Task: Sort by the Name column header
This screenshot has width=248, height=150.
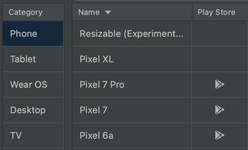Action: [x=89, y=12]
